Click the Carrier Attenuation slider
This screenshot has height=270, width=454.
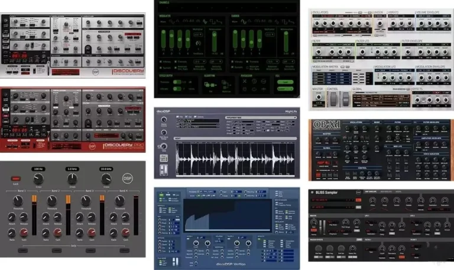coord(286,41)
